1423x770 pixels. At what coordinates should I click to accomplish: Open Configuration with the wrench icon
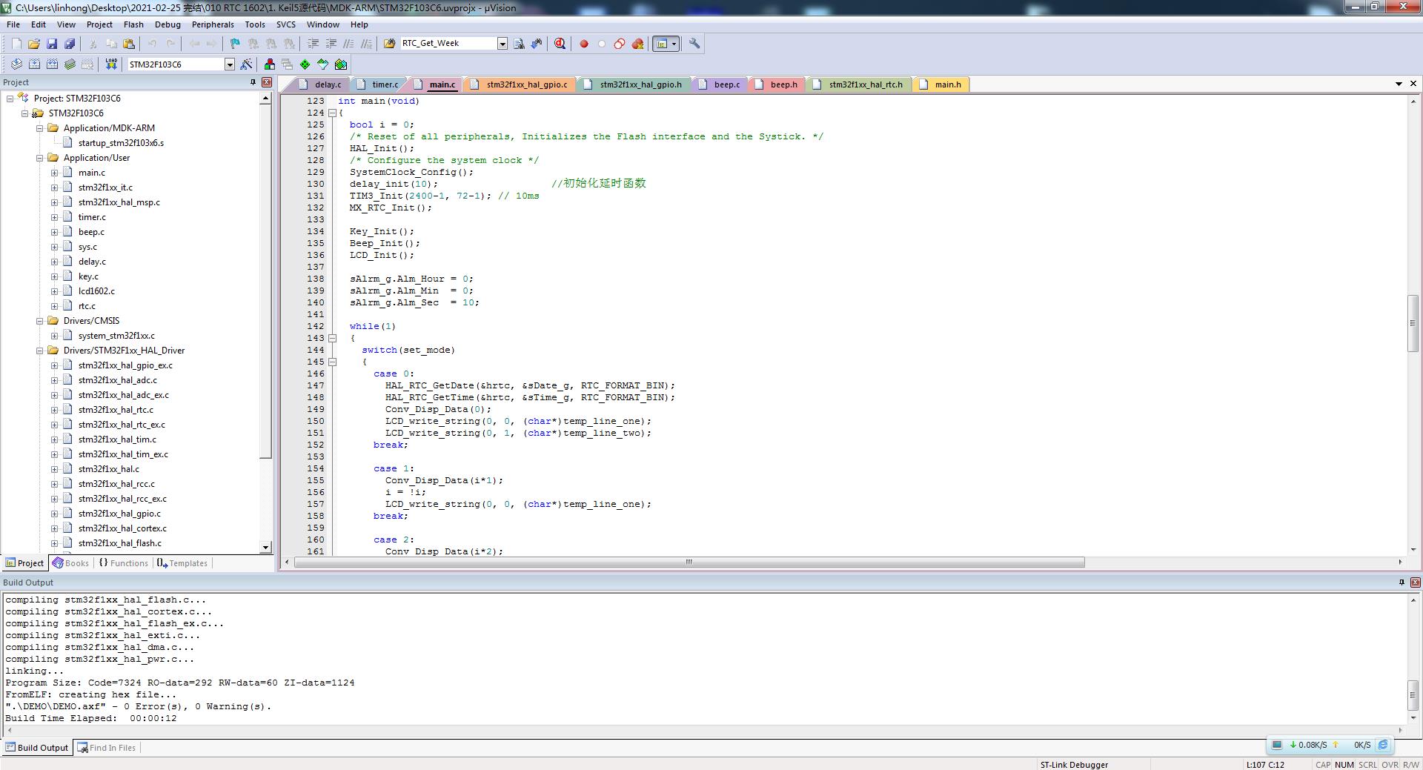694,44
